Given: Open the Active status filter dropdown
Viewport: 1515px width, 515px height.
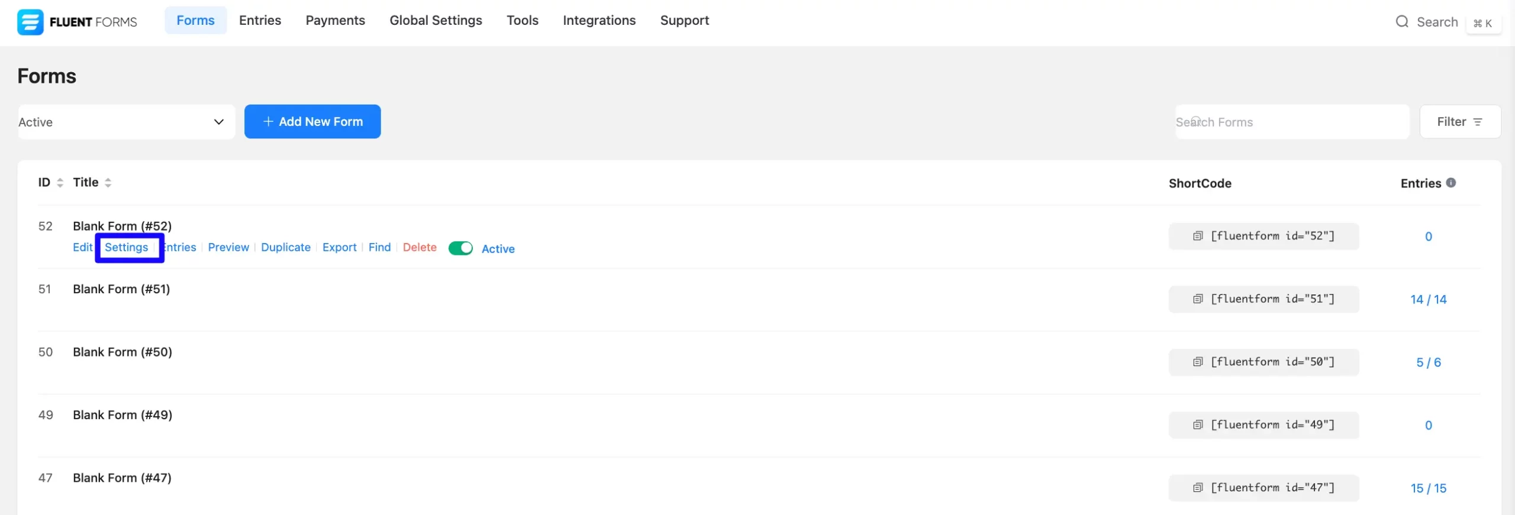Looking at the screenshot, I should point(126,122).
